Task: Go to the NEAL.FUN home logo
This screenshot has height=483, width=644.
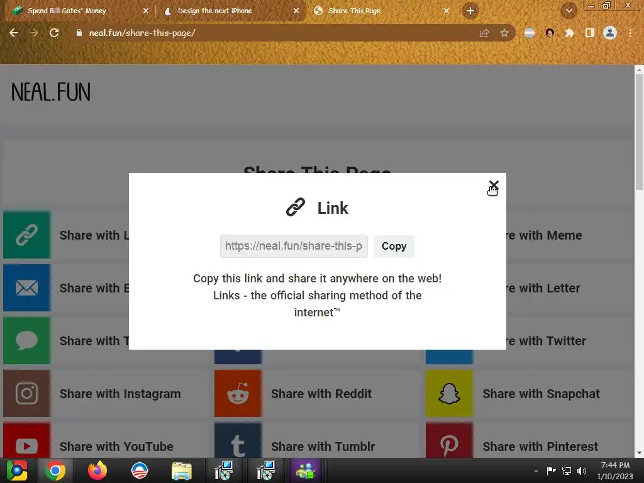Action: [51, 92]
